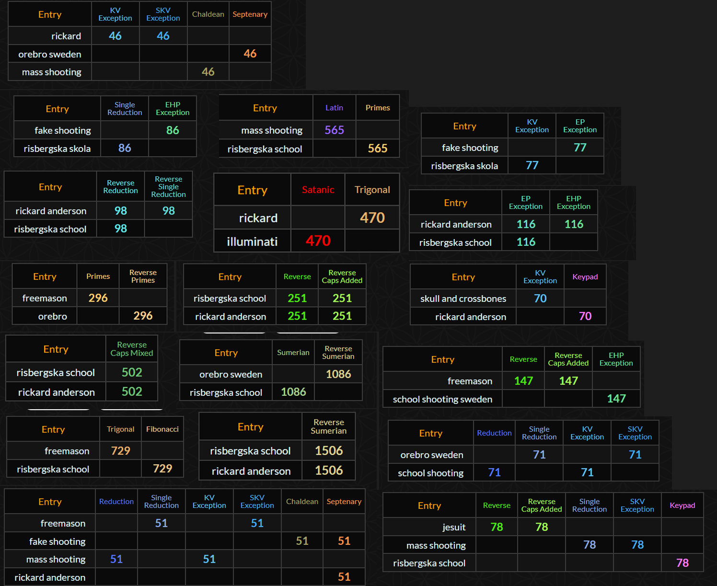Viewport: 717px width, 586px height.
Task: Select the 147 EHP Exception value
Action: coord(616,399)
